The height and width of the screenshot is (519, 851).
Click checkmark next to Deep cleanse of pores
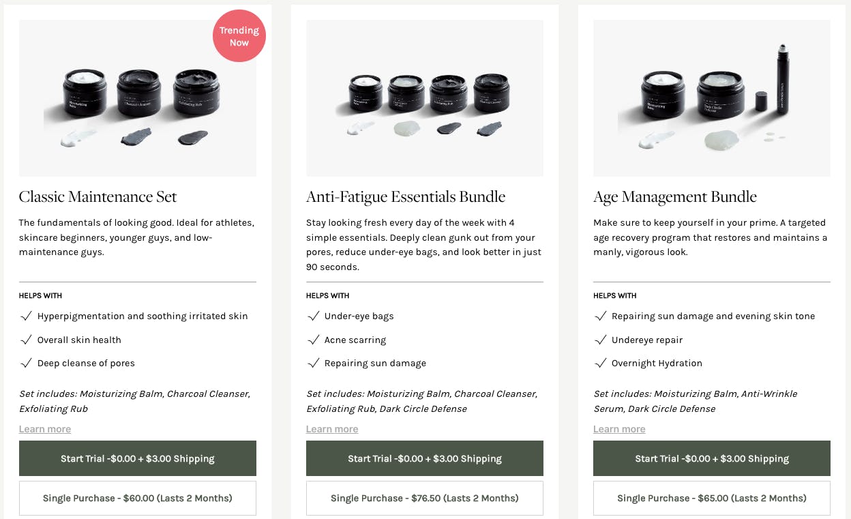(27, 363)
